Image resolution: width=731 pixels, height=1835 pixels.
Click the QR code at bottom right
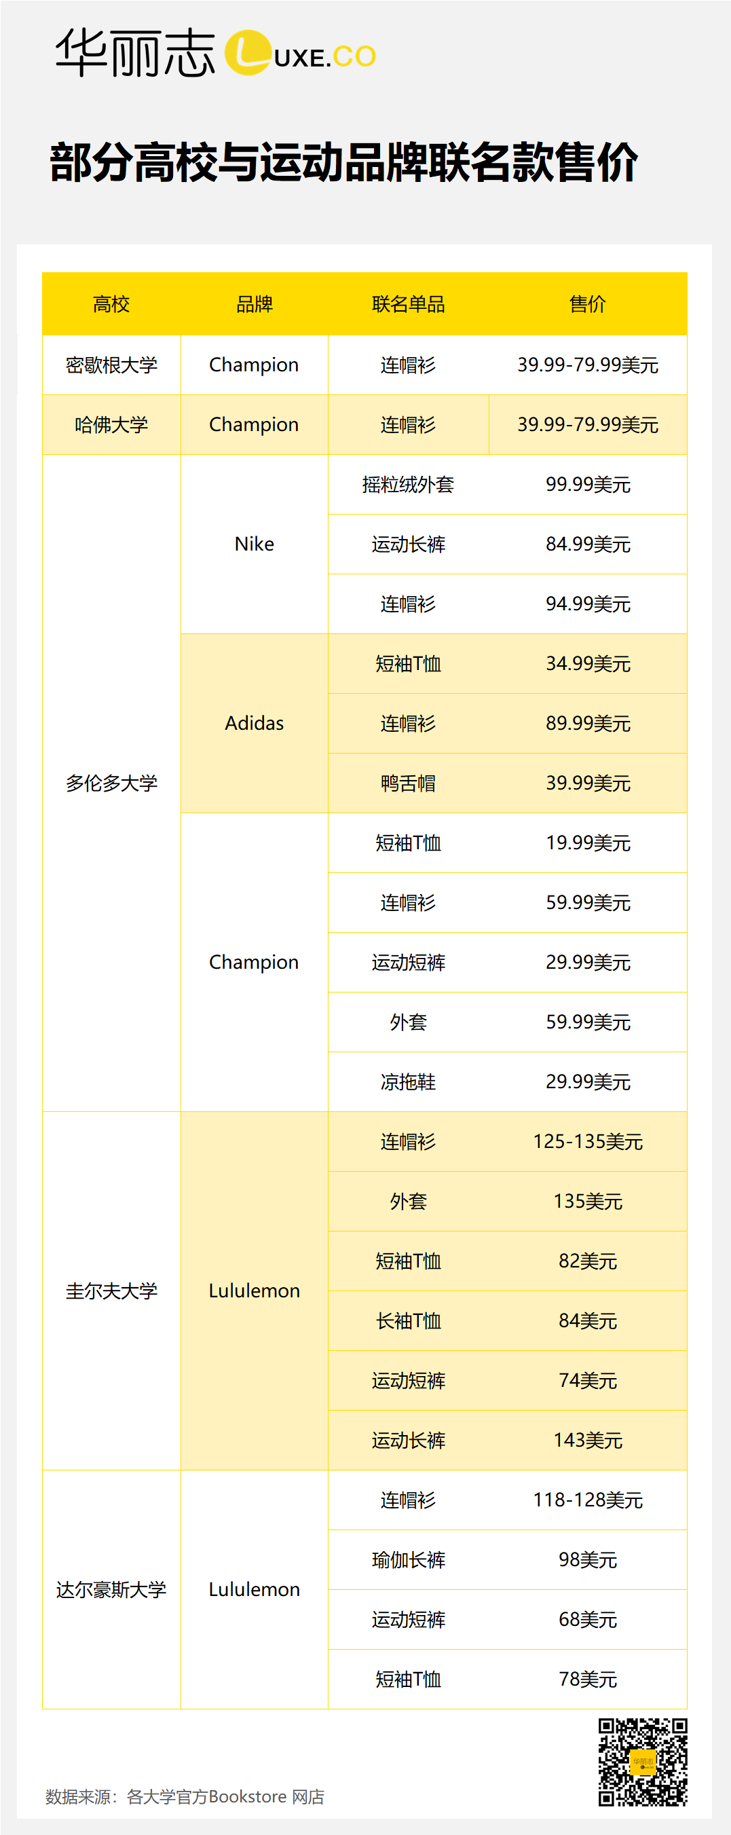tap(642, 1761)
